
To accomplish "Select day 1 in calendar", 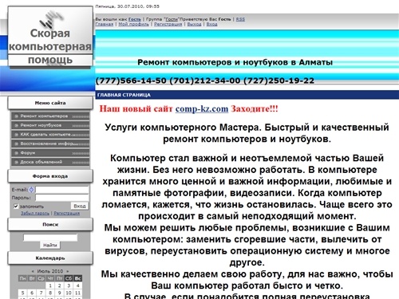I will click(50, 285).
